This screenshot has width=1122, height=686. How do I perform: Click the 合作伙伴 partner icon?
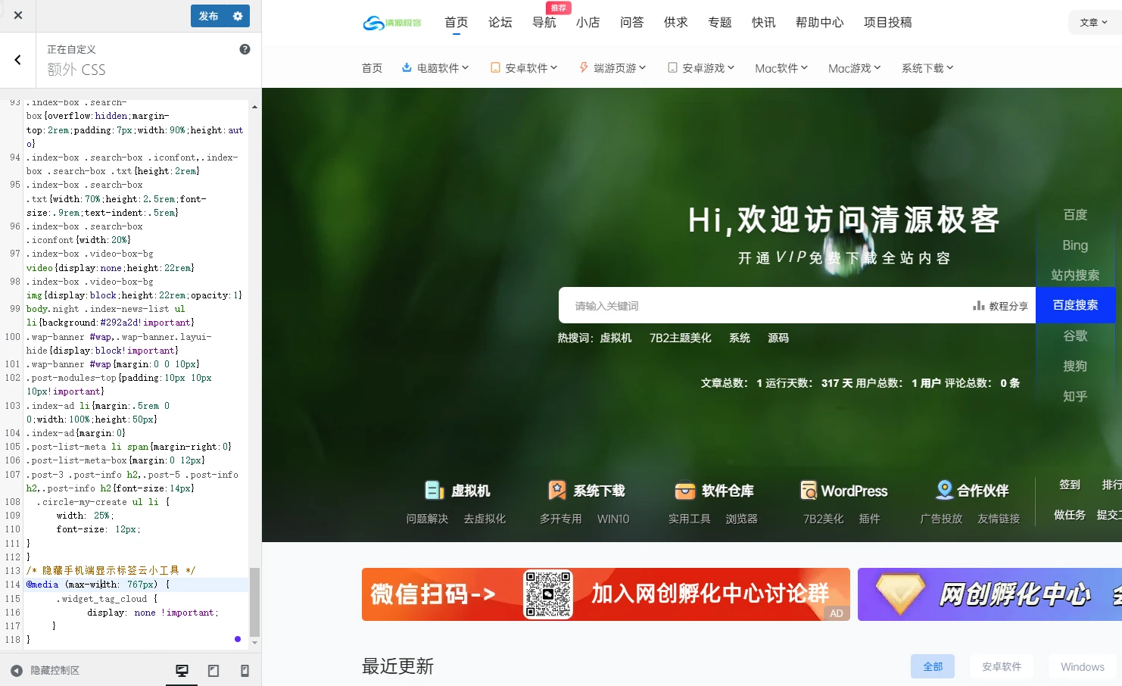[x=944, y=490]
